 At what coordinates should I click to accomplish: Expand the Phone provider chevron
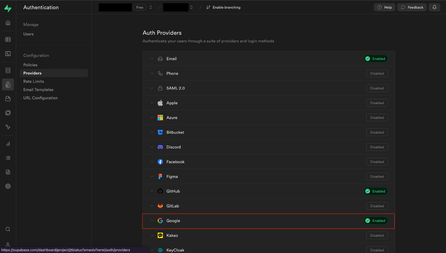pos(152,73)
